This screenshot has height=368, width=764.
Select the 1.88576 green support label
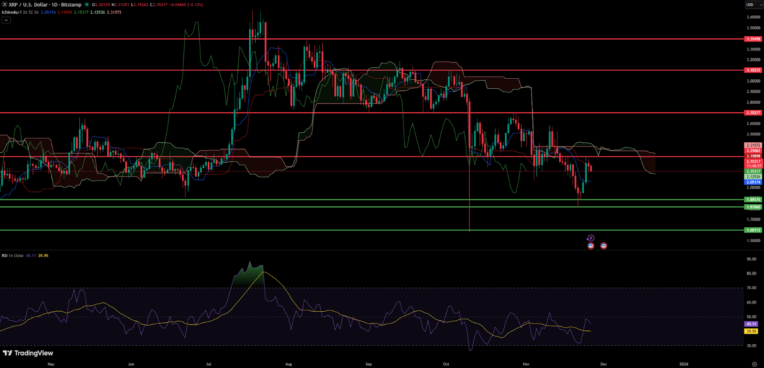tap(753, 200)
